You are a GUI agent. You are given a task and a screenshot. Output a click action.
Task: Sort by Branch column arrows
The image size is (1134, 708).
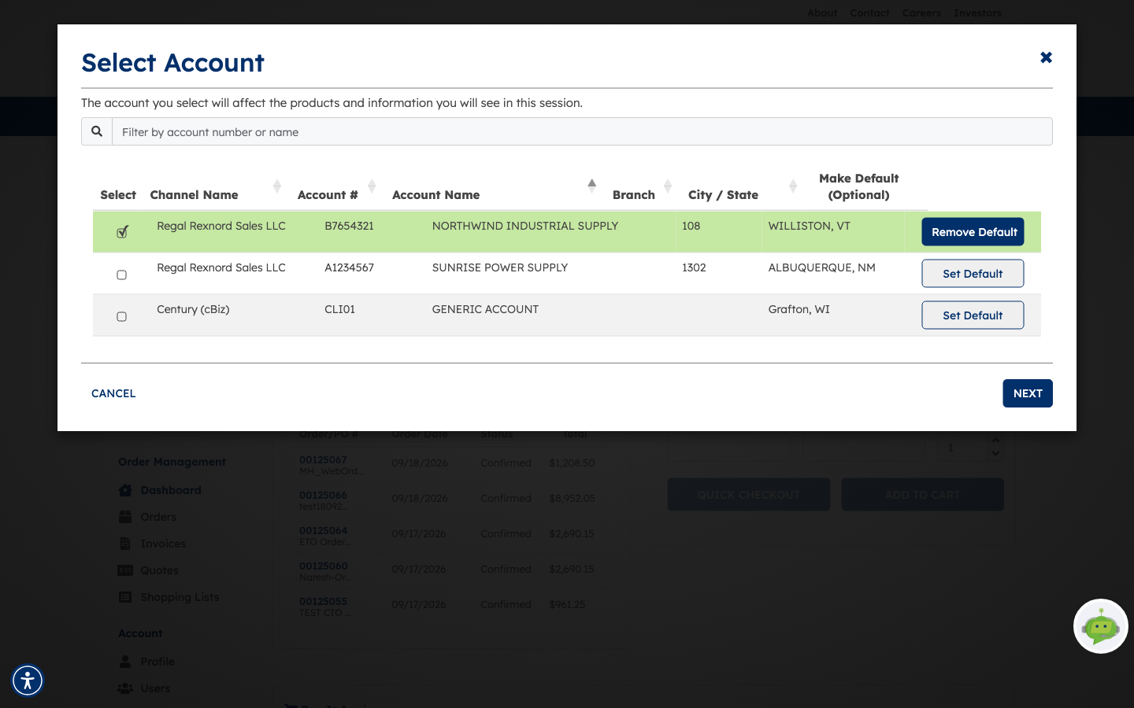(x=668, y=186)
